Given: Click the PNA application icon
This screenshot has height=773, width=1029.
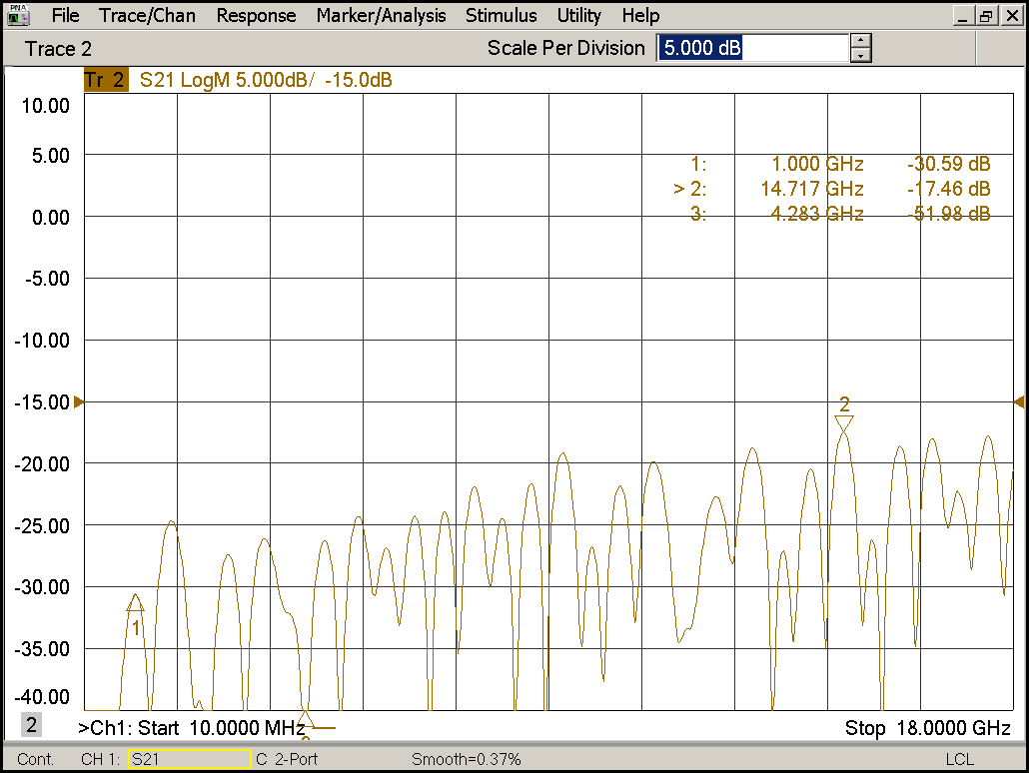Looking at the screenshot, I should pyautogui.click(x=18, y=14).
